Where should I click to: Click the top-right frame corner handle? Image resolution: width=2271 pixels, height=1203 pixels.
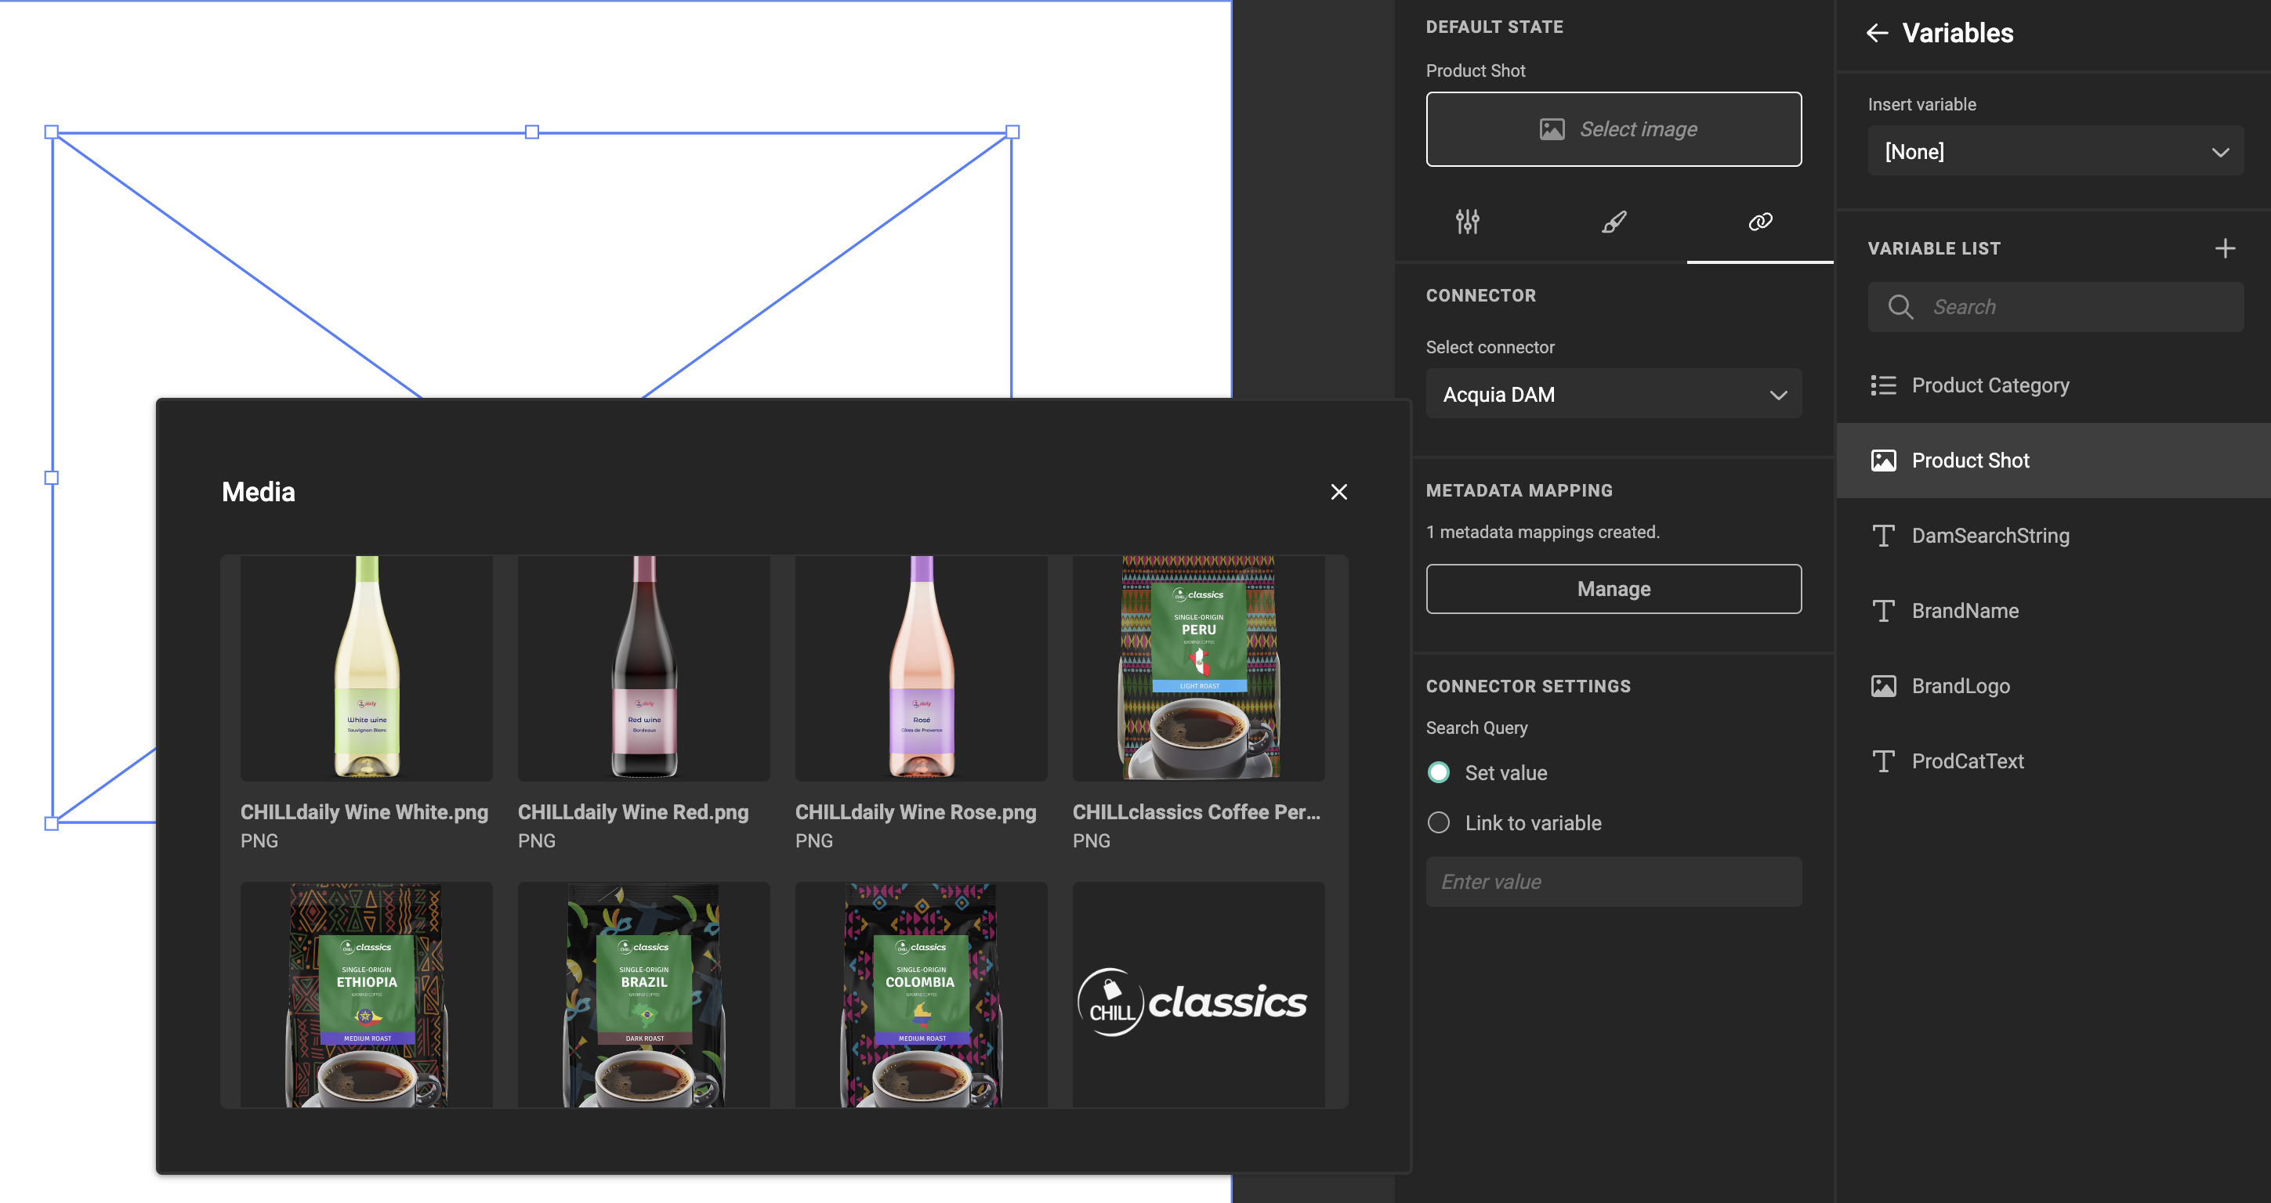tap(1012, 132)
